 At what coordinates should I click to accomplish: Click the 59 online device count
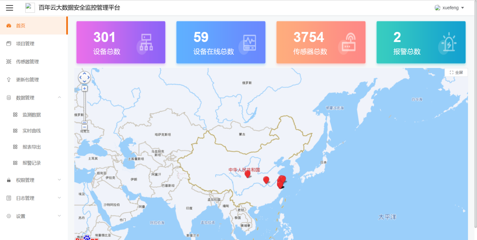[x=201, y=37]
